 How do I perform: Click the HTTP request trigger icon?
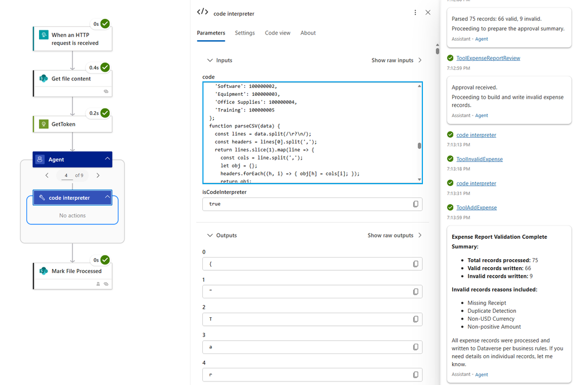tap(44, 35)
